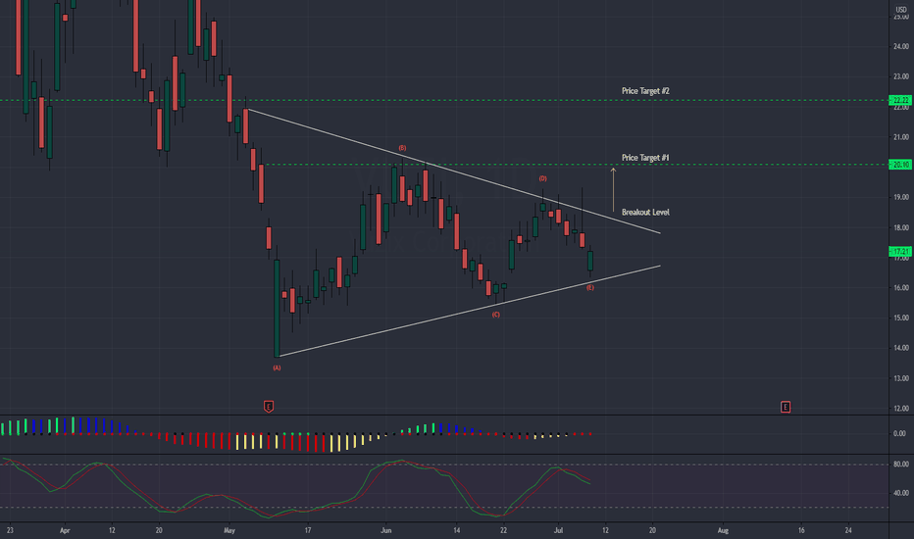Click the 40.00 oscillator scale value

[x=900, y=493]
